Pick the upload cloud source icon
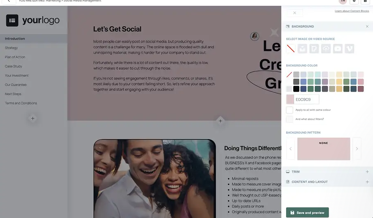Viewport: 373px width, 218px height. click(x=326, y=48)
